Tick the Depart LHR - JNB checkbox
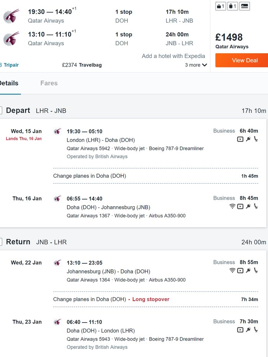 coord(0,110)
